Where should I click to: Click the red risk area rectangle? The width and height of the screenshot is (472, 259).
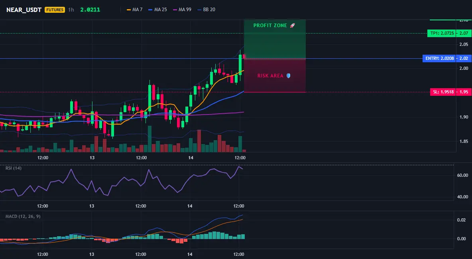[x=275, y=75]
